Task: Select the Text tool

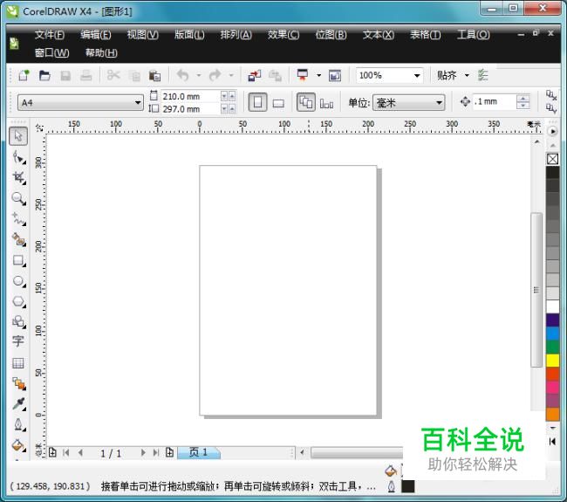Action: [18, 341]
